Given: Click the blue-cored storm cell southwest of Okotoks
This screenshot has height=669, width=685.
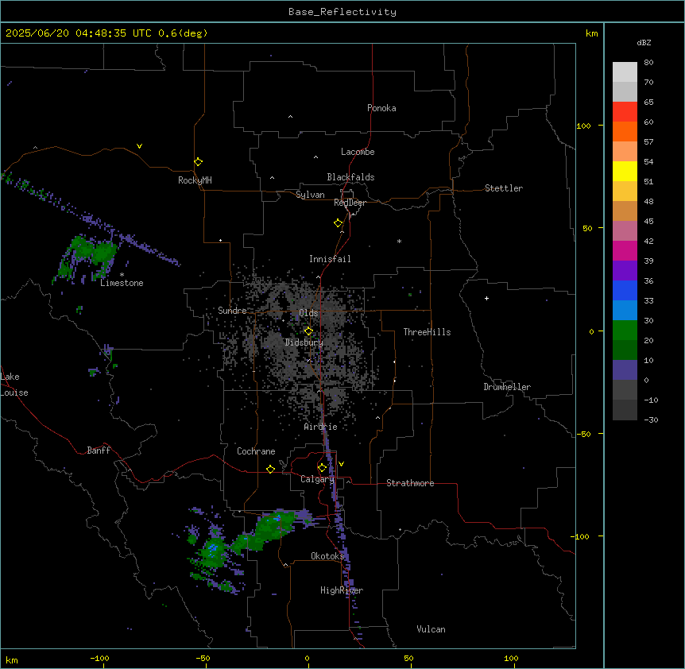Looking at the screenshot, I should pyautogui.click(x=213, y=553).
